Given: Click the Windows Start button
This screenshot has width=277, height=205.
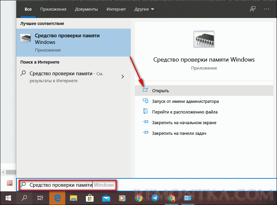Looking at the screenshot, I should click(x=8, y=198).
